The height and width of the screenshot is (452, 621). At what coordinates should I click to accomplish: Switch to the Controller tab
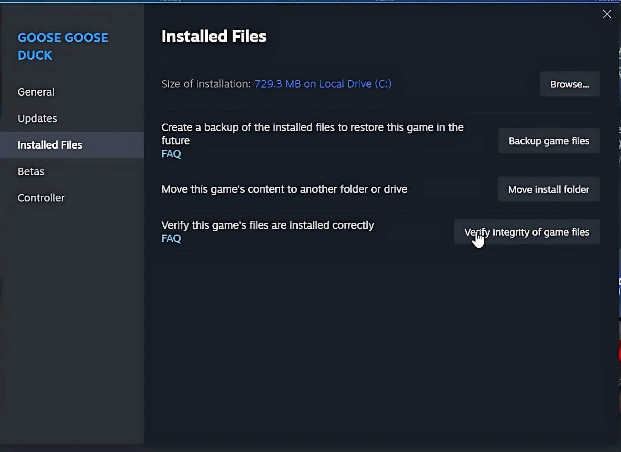[41, 198]
